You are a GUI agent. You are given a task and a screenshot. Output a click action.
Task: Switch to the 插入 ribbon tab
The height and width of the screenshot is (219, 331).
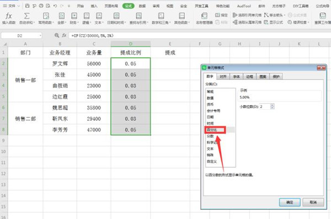[x=94, y=6]
